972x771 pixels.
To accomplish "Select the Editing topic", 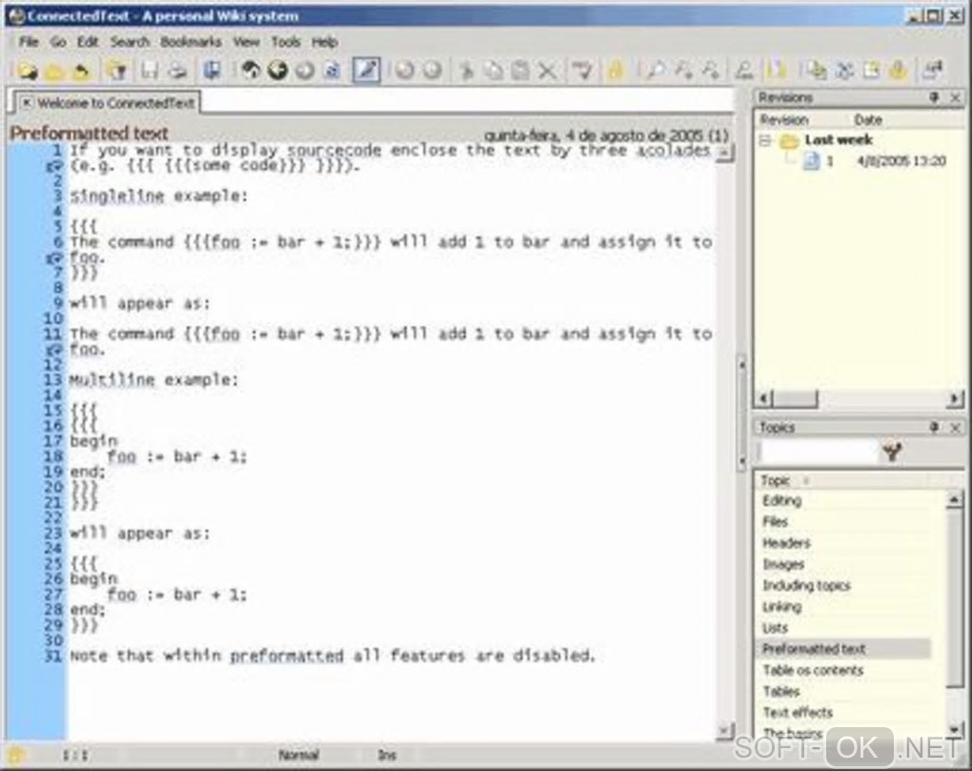I will (x=781, y=500).
